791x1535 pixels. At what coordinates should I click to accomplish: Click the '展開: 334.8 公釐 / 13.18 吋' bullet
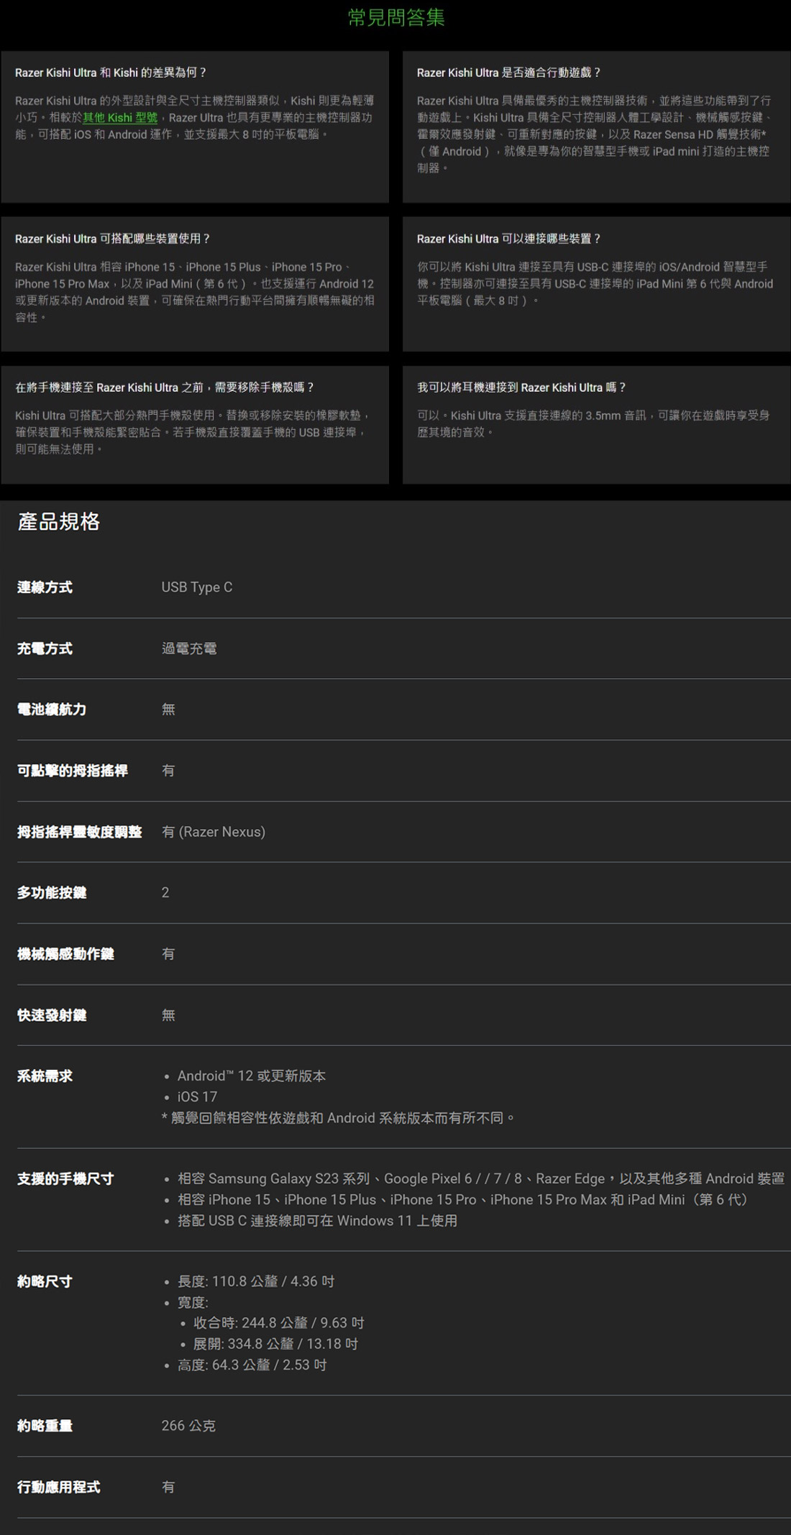(276, 1344)
